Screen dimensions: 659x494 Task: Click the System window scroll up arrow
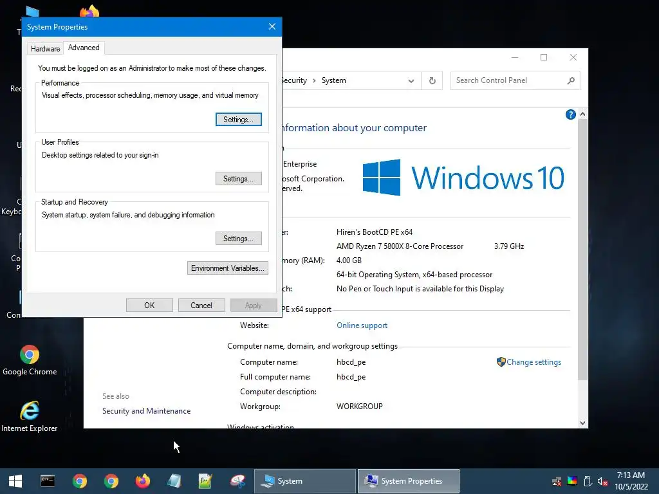(x=582, y=114)
